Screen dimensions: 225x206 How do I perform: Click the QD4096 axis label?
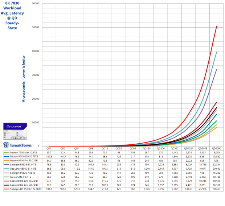pyautogui.click(x=217, y=148)
